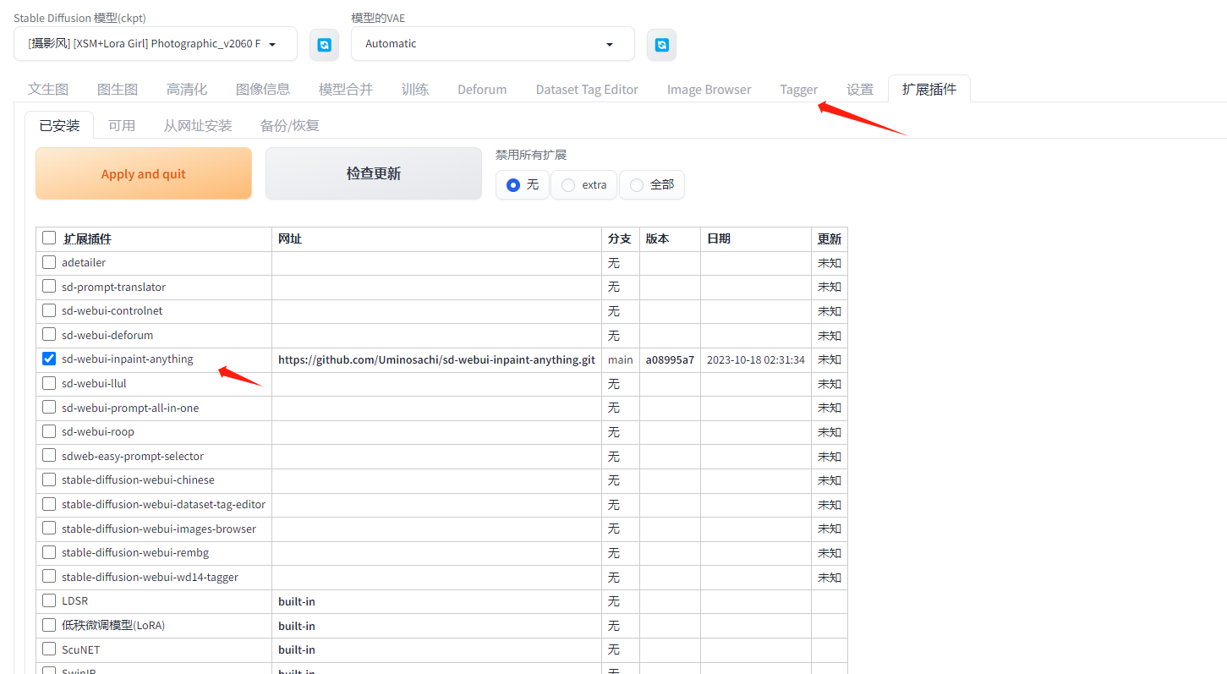Screen dimensions: 1227x674
Task: Click the commit version a08995a7
Action: click(x=670, y=359)
